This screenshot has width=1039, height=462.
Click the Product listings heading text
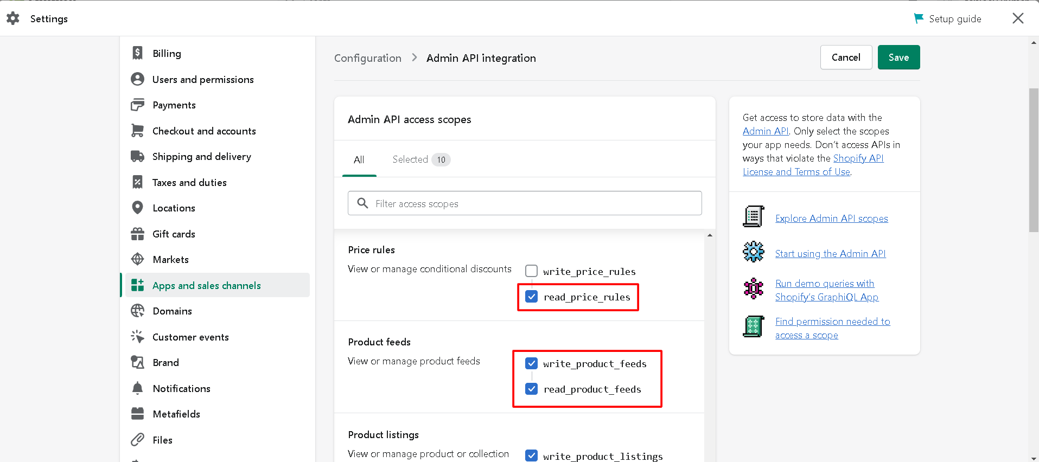(x=384, y=435)
